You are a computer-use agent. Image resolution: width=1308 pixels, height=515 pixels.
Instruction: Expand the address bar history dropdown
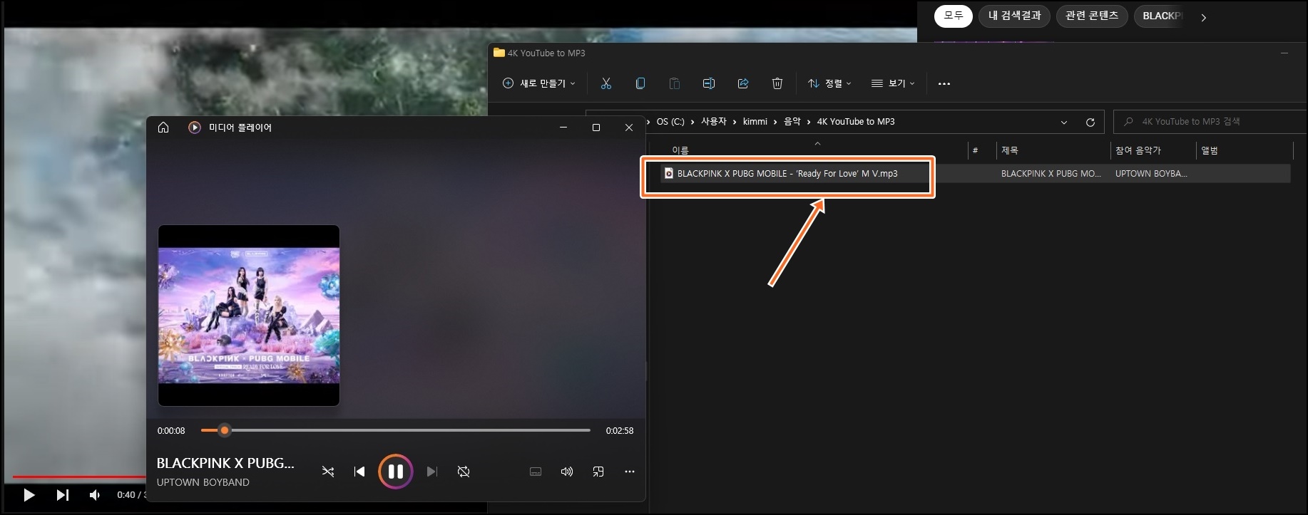point(1064,122)
